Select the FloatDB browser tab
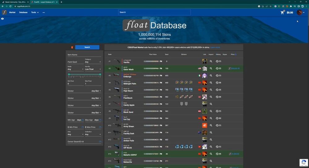309x168 pixels. tap(44, 2)
